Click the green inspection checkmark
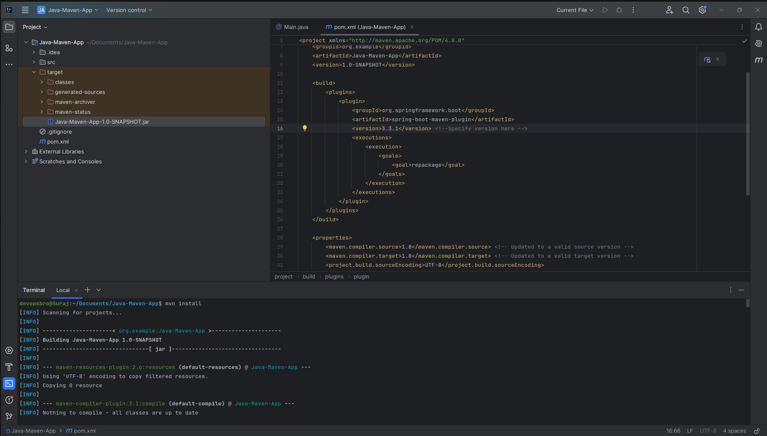Image resolution: width=767 pixels, height=436 pixels. (744, 41)
